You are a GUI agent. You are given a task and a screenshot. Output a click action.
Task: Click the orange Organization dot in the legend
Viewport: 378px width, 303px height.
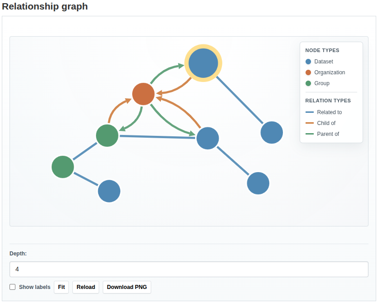(x=308, y=72)
